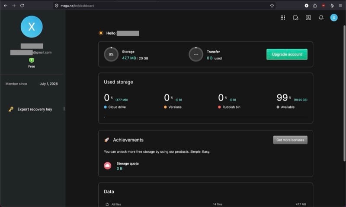346x207 pixels.
Task: Click the 'Free' plan label in sidebar
Action: [32, 66]
